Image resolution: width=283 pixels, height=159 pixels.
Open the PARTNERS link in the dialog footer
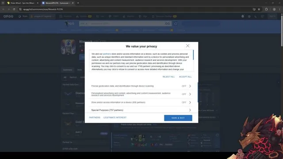(95, 117)
